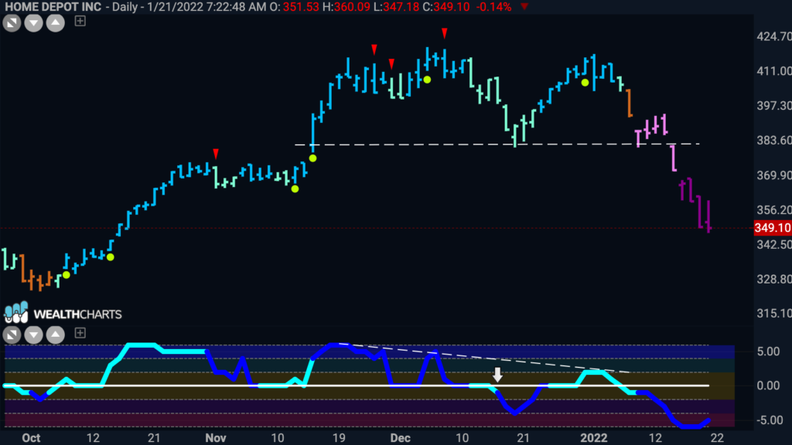Screen dimensions: 792x445
Task: Click the open value 351.53
Action: tap(301, 7)
